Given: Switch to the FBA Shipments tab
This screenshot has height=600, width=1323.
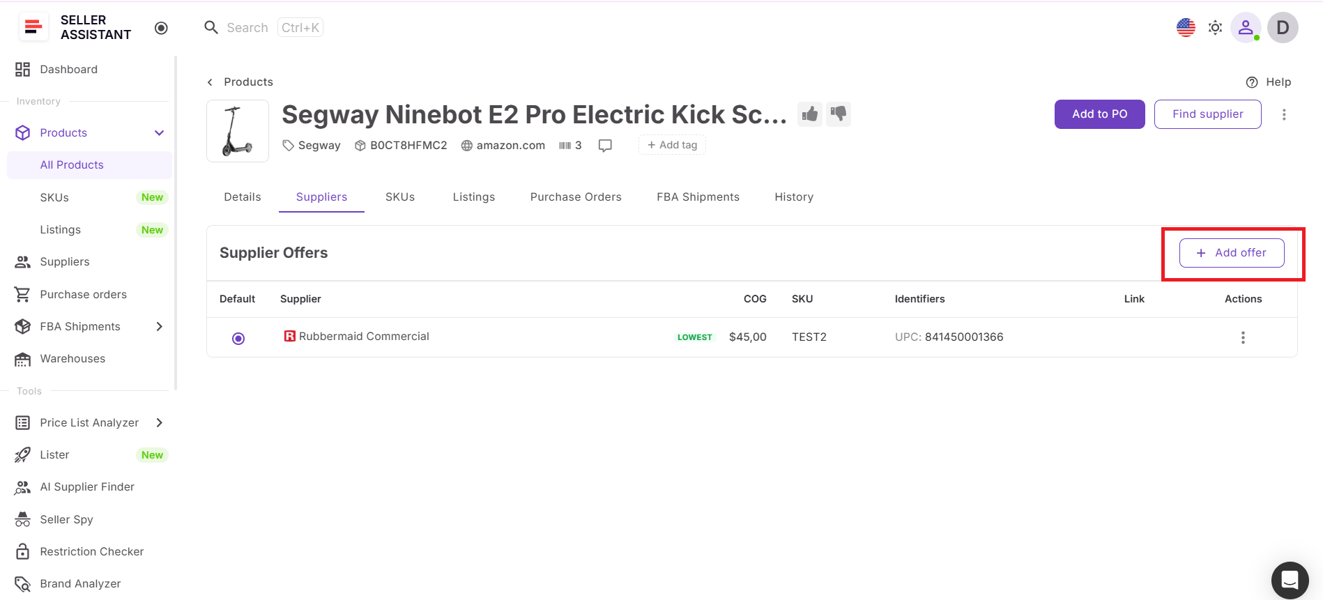Looking at the screenshot, I should [x=698, y=197].
